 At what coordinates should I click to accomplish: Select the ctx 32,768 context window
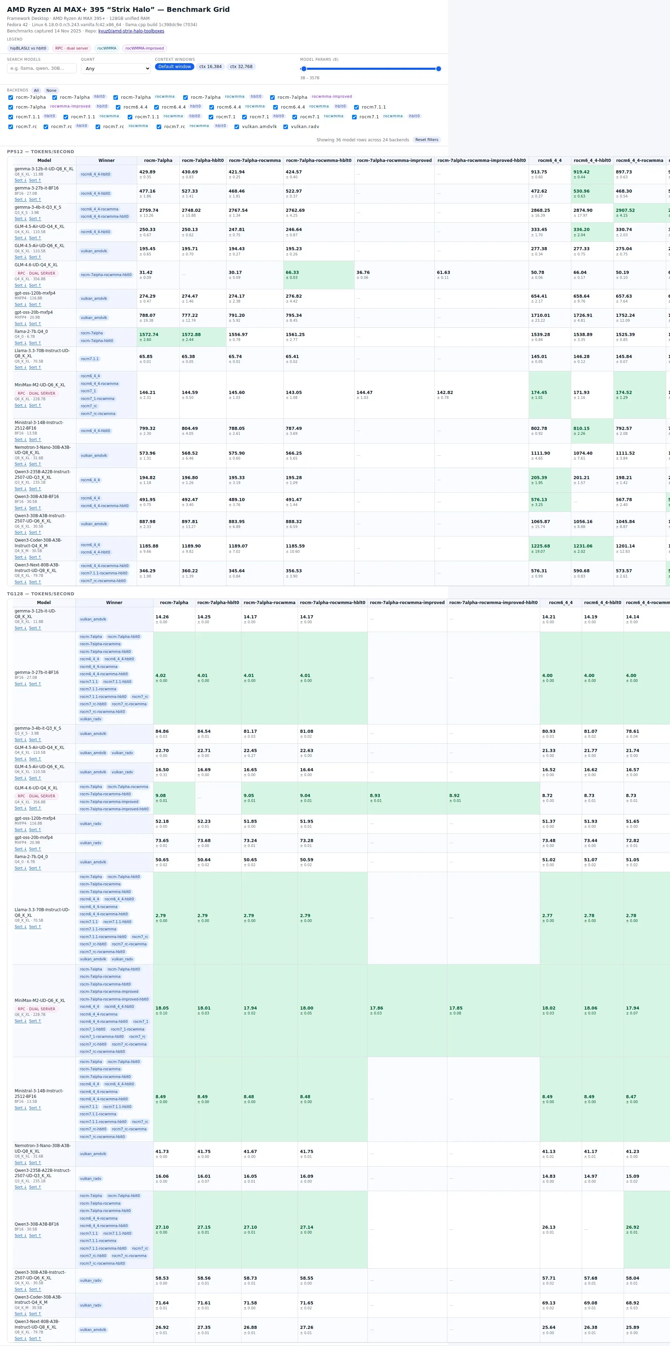(x=241, y=67)
